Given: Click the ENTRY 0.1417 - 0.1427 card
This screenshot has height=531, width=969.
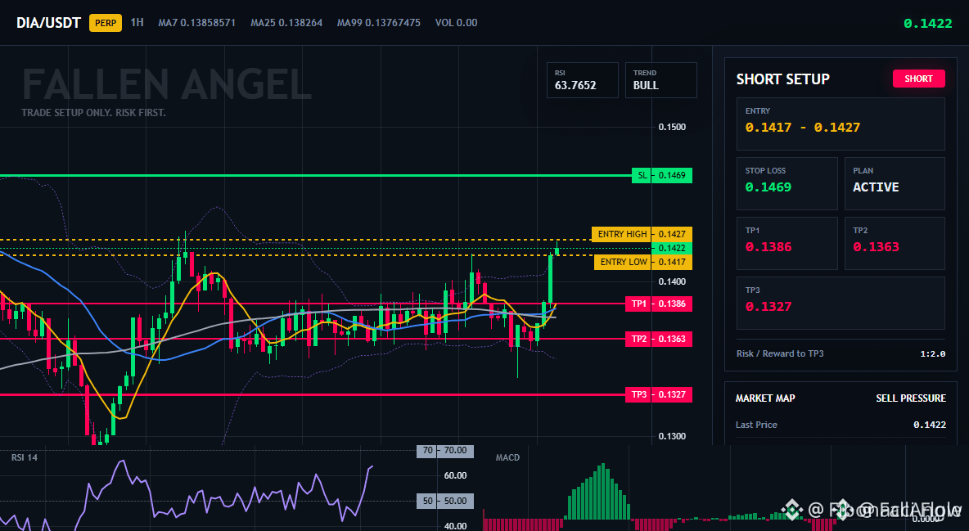Looking at the screenshot, I should tap(841, 124).
